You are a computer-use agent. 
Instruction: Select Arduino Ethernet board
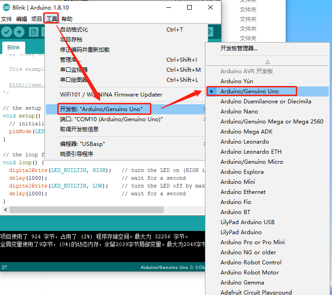[x=268, y=192]
